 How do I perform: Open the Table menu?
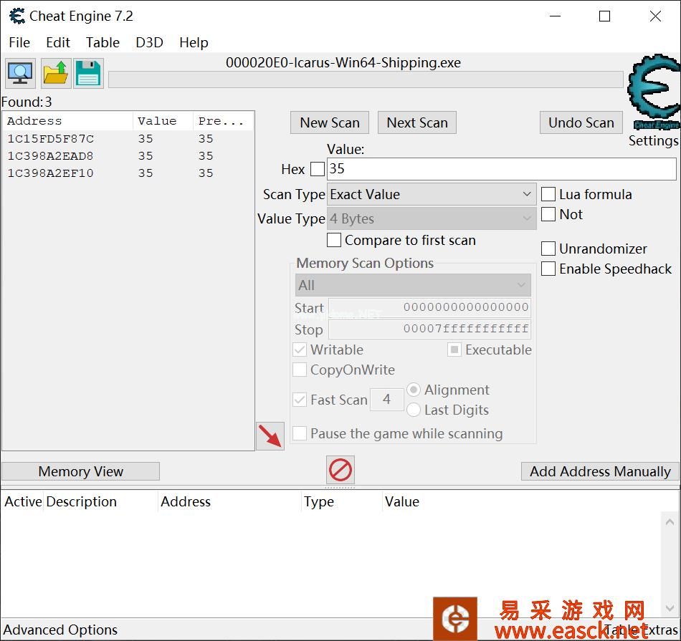pos(103,42)
